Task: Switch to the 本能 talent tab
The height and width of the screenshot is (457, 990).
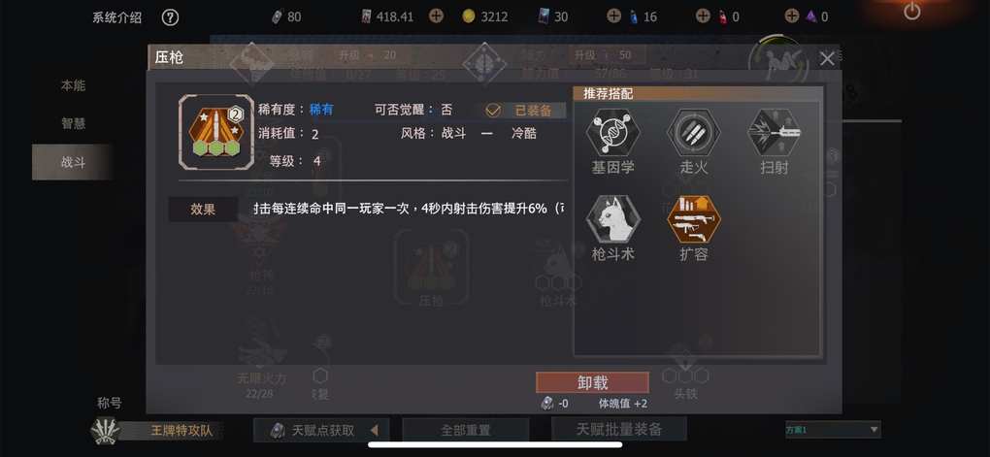Action: pos(73,85)
